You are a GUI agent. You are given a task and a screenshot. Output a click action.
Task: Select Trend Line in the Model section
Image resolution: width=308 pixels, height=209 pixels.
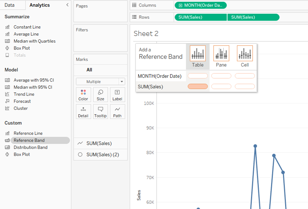(24, 94)
